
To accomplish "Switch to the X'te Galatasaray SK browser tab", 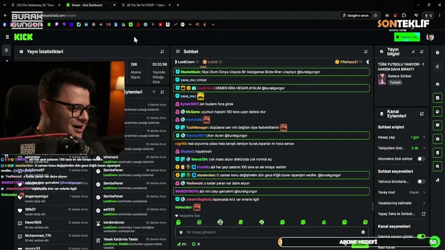I will coord(35,5).
